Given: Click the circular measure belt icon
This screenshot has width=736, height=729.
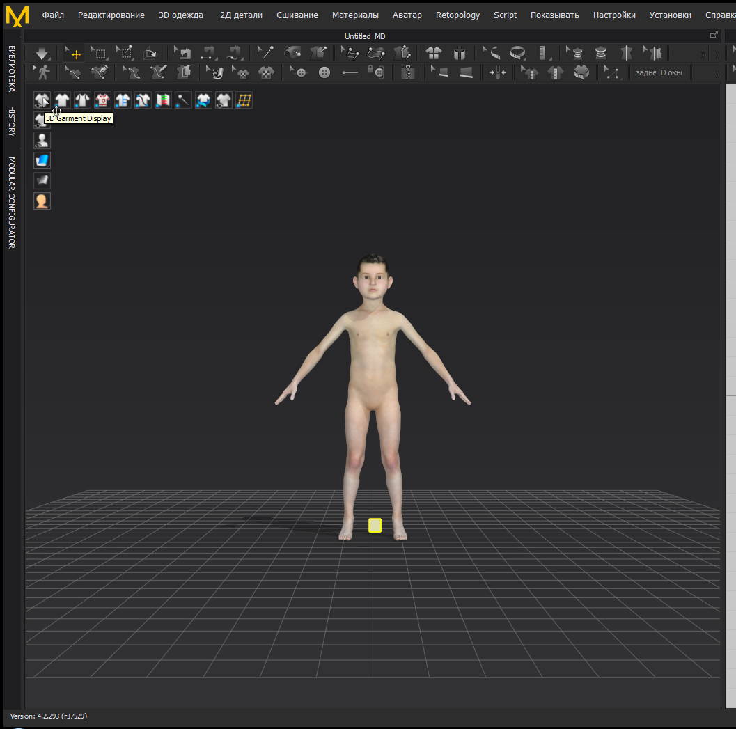Looking at the screenshot, I should [517, 53].
